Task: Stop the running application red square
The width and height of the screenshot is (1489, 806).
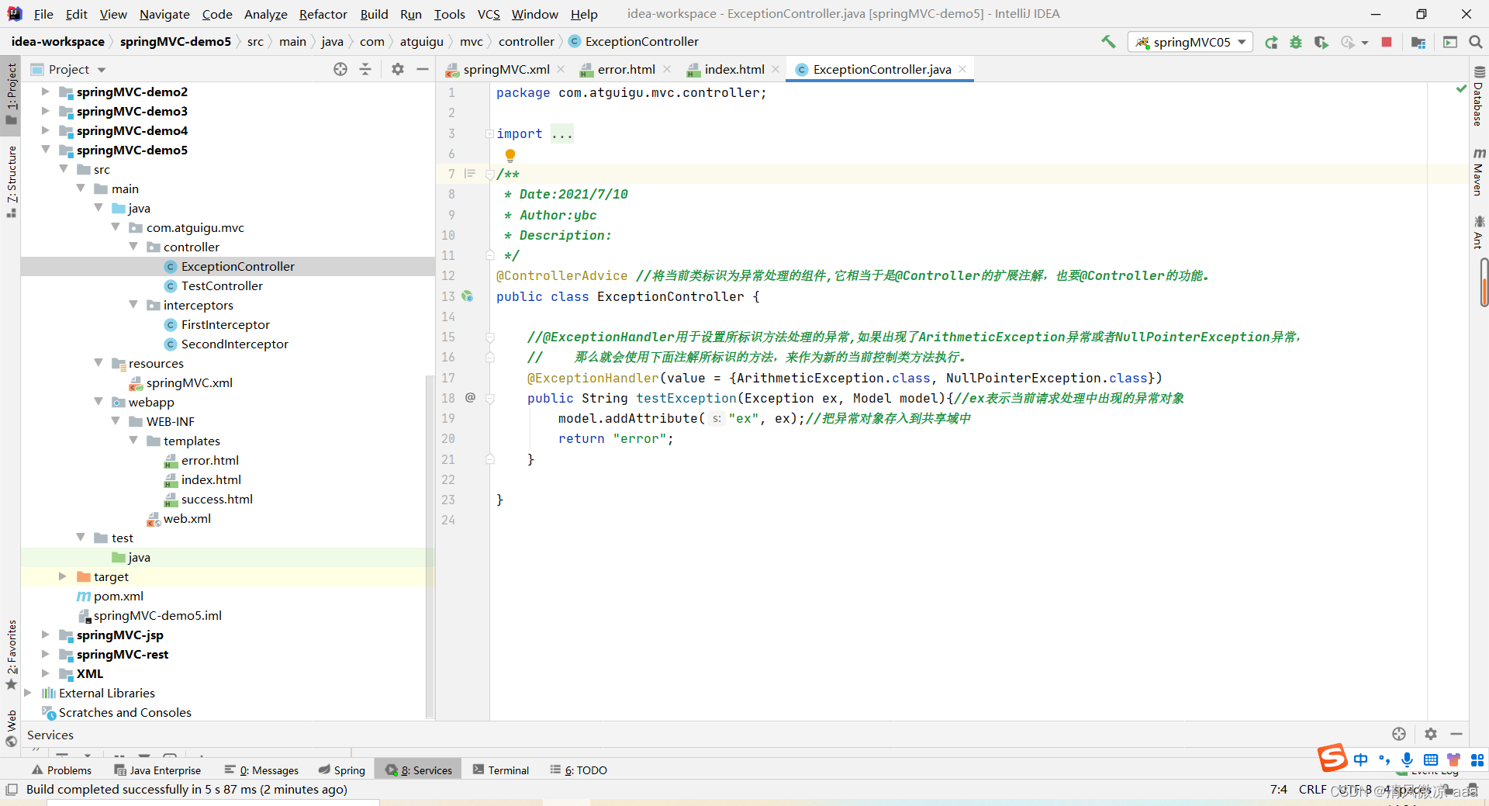Action: pos(1387,42)
